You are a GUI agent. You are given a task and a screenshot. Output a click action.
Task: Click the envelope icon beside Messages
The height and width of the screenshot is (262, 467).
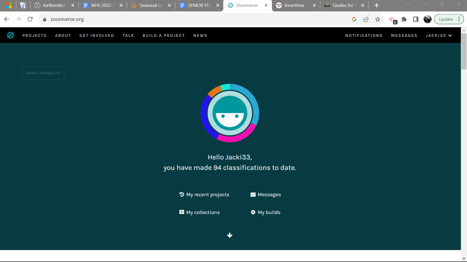253,195
